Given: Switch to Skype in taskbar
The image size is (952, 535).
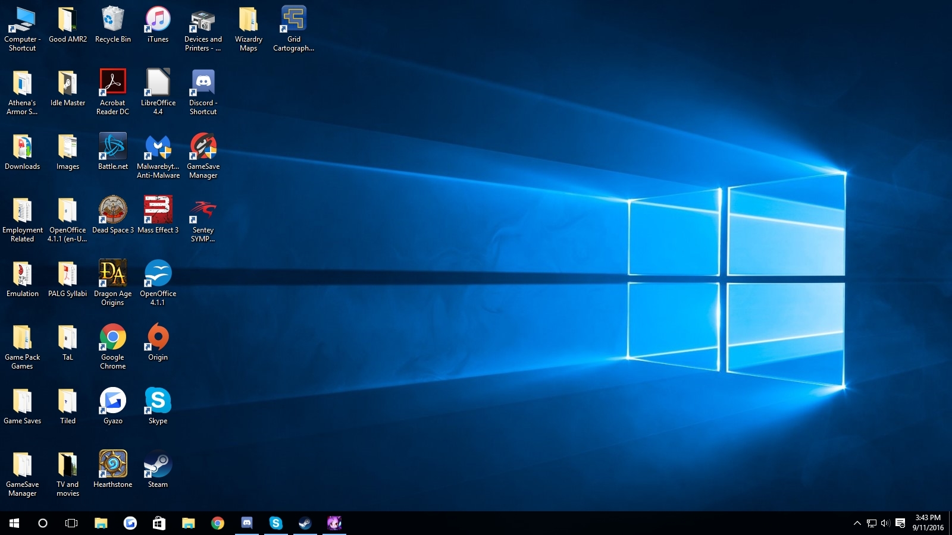Looking at the screenshot, I should pyautogui.click(x=276, y=523).
